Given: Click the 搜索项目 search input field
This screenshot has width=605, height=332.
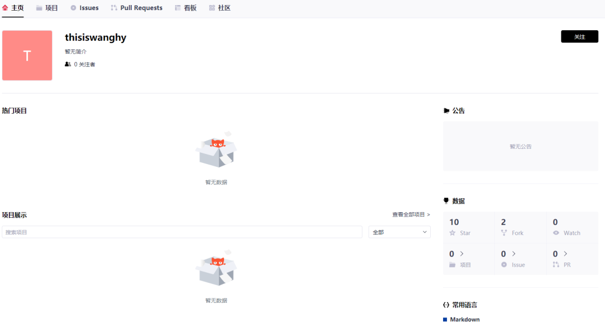Looking at the screenshot, I should pos(182,232).
